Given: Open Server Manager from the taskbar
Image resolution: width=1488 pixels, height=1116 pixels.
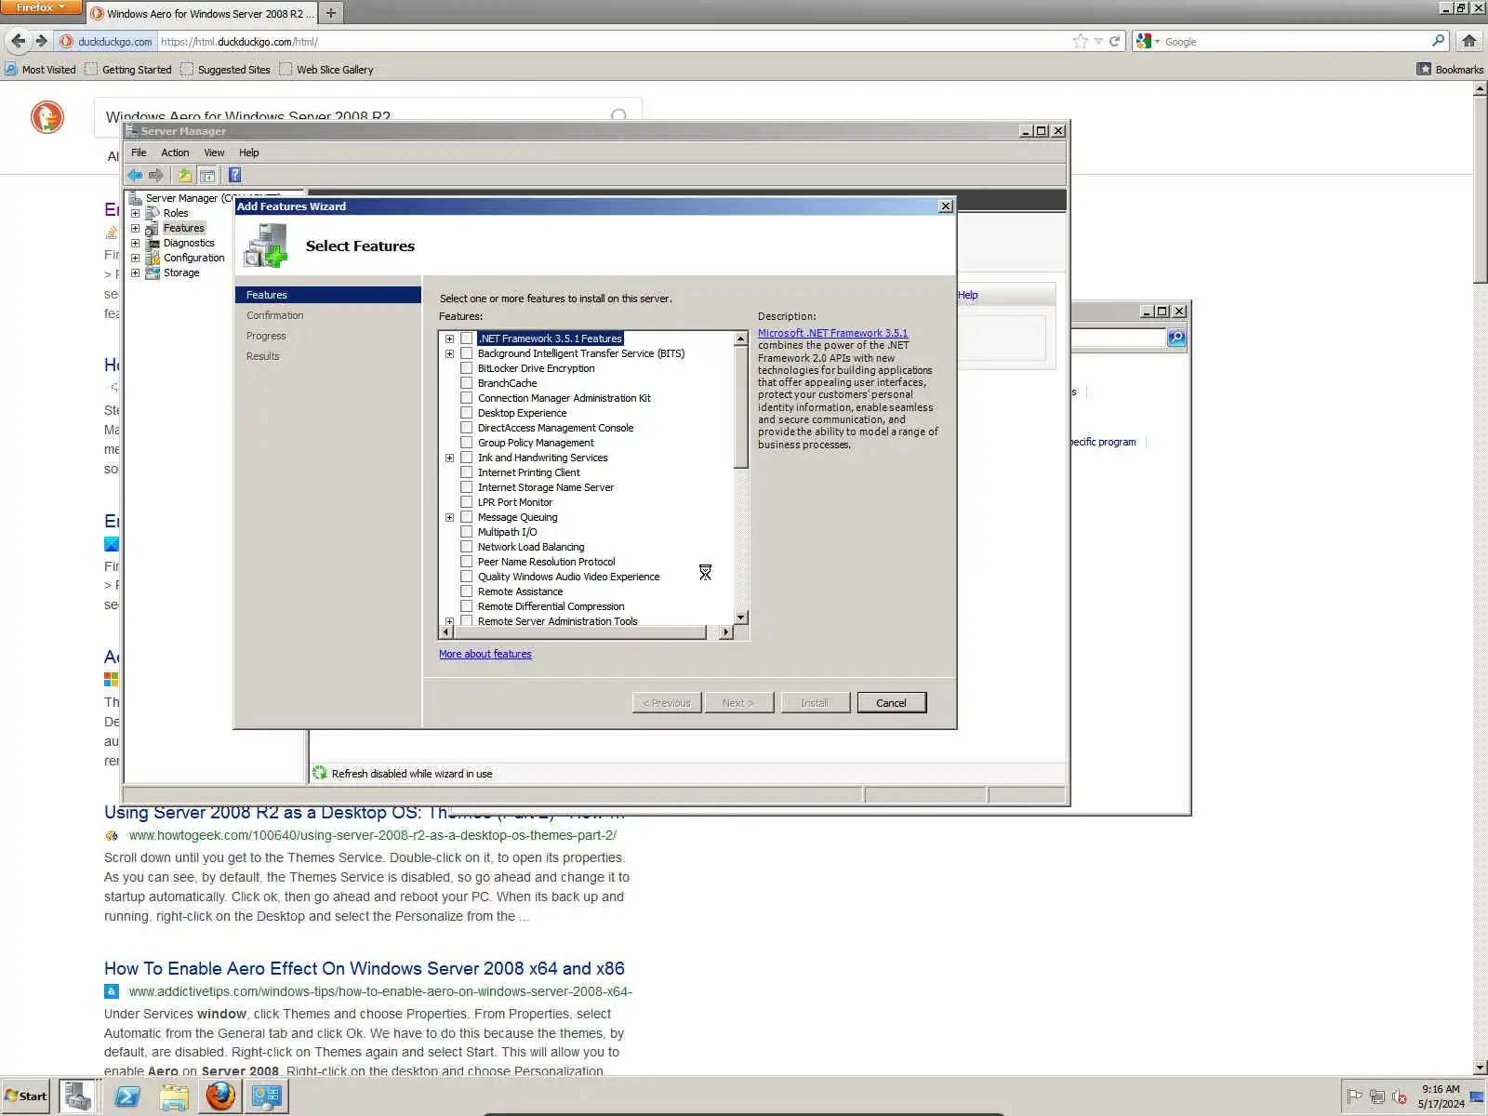Looking at the screenshot, I should 77,1096.
